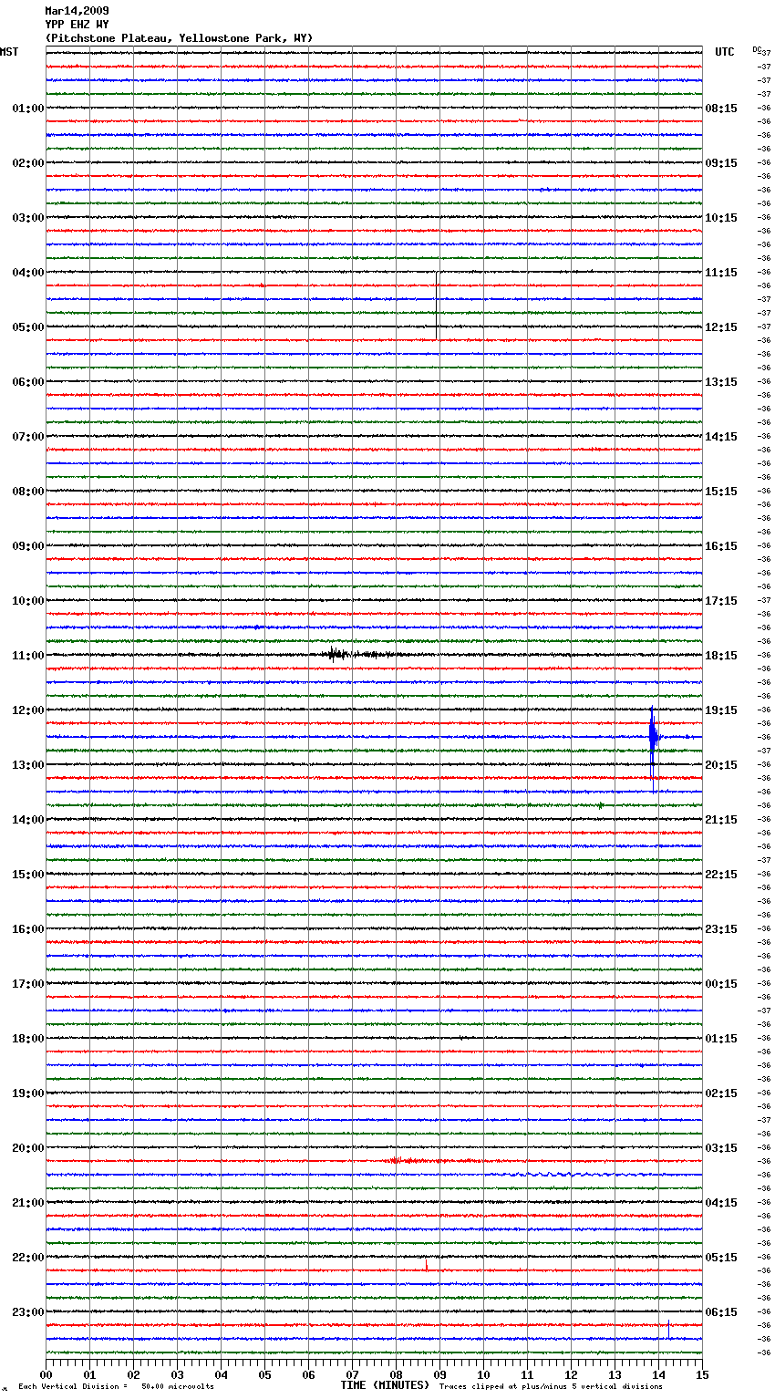The width and height of the screenshot is (775, 1399).
Task: Click the black vertical spike near 04:00 trace
Action: point(437,306)
